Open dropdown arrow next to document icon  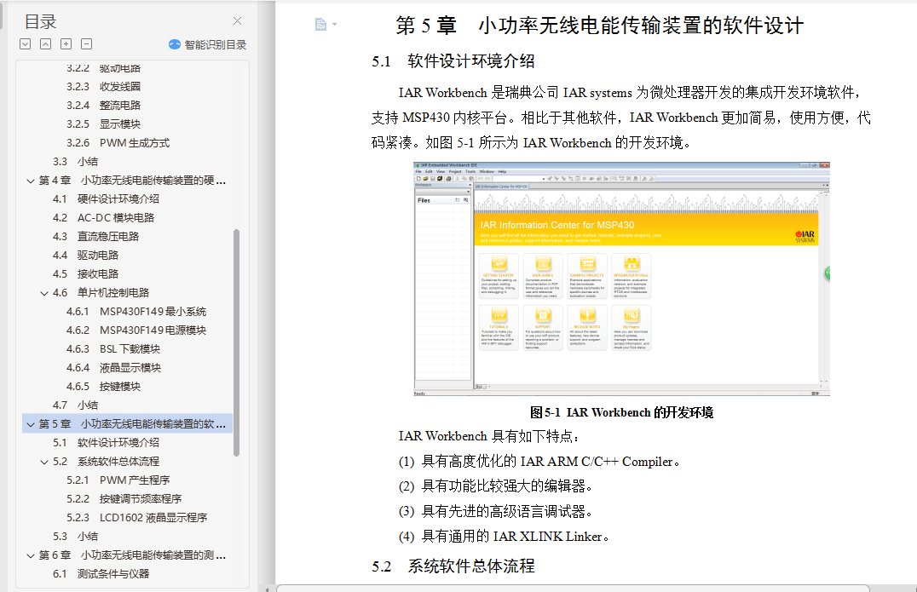pos(335,25)
